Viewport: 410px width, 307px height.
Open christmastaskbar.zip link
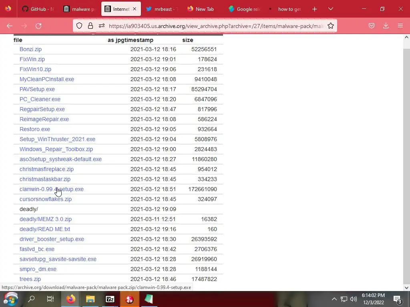click(x=45, y=179)
